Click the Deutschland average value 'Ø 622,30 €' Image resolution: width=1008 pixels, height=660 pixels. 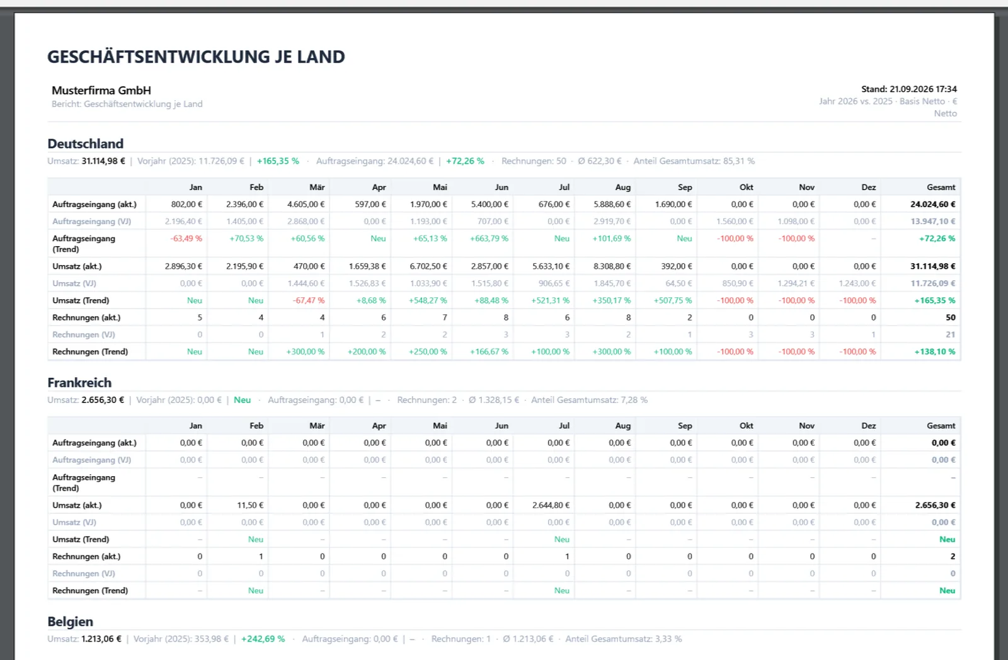[600, 161]
